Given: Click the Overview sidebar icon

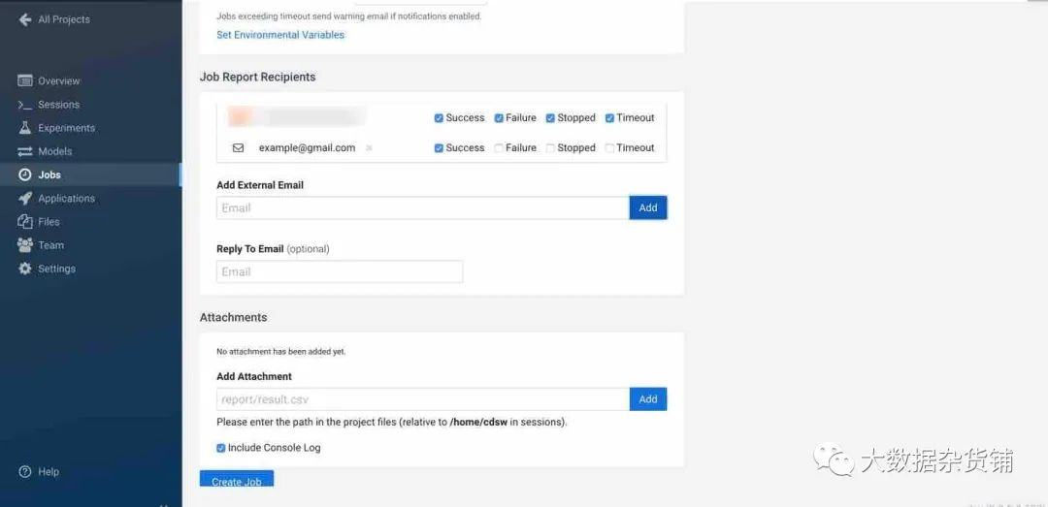Looking at the screenshot, I should [x=24, y=80].
